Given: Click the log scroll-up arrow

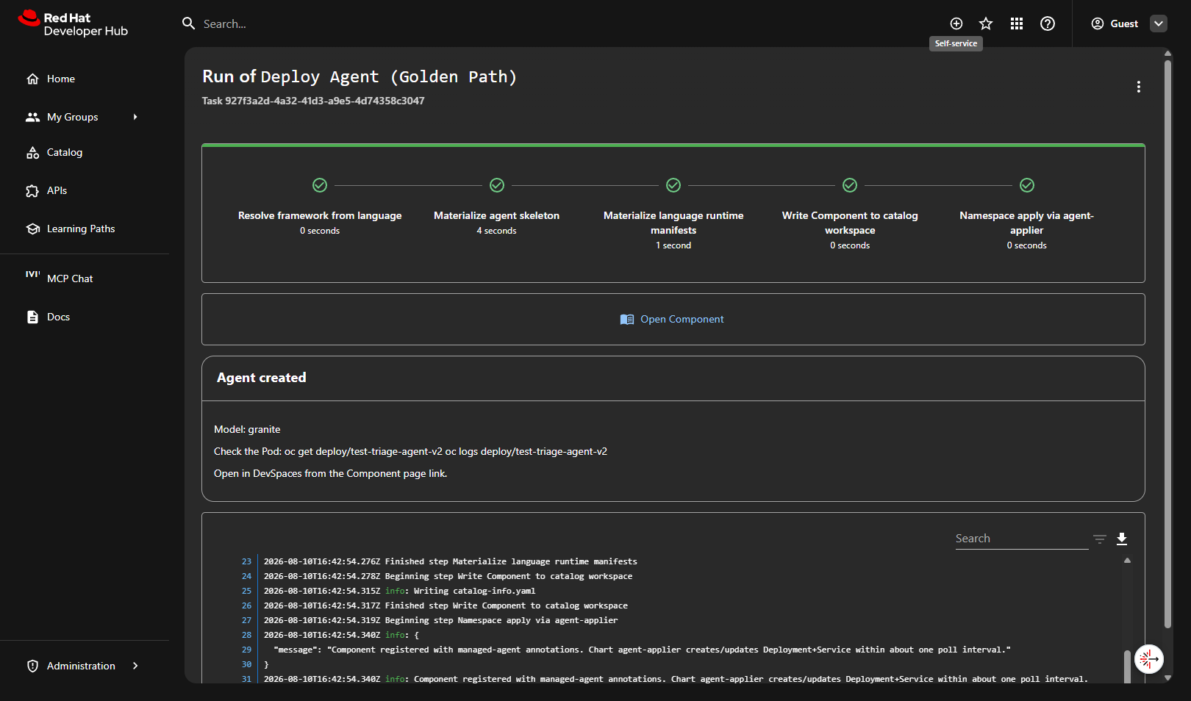Looking at the screenshot, I should (1127, 561).
